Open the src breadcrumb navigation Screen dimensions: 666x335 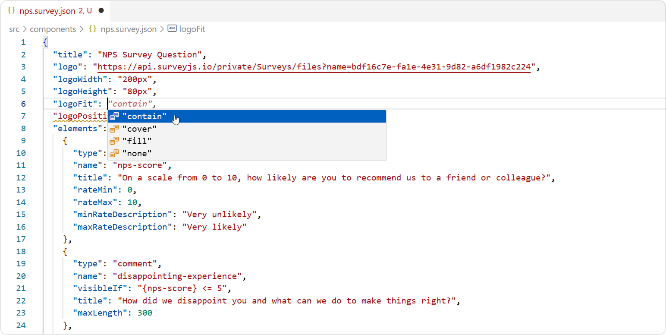pyautogui.click(x=14, y=28)
